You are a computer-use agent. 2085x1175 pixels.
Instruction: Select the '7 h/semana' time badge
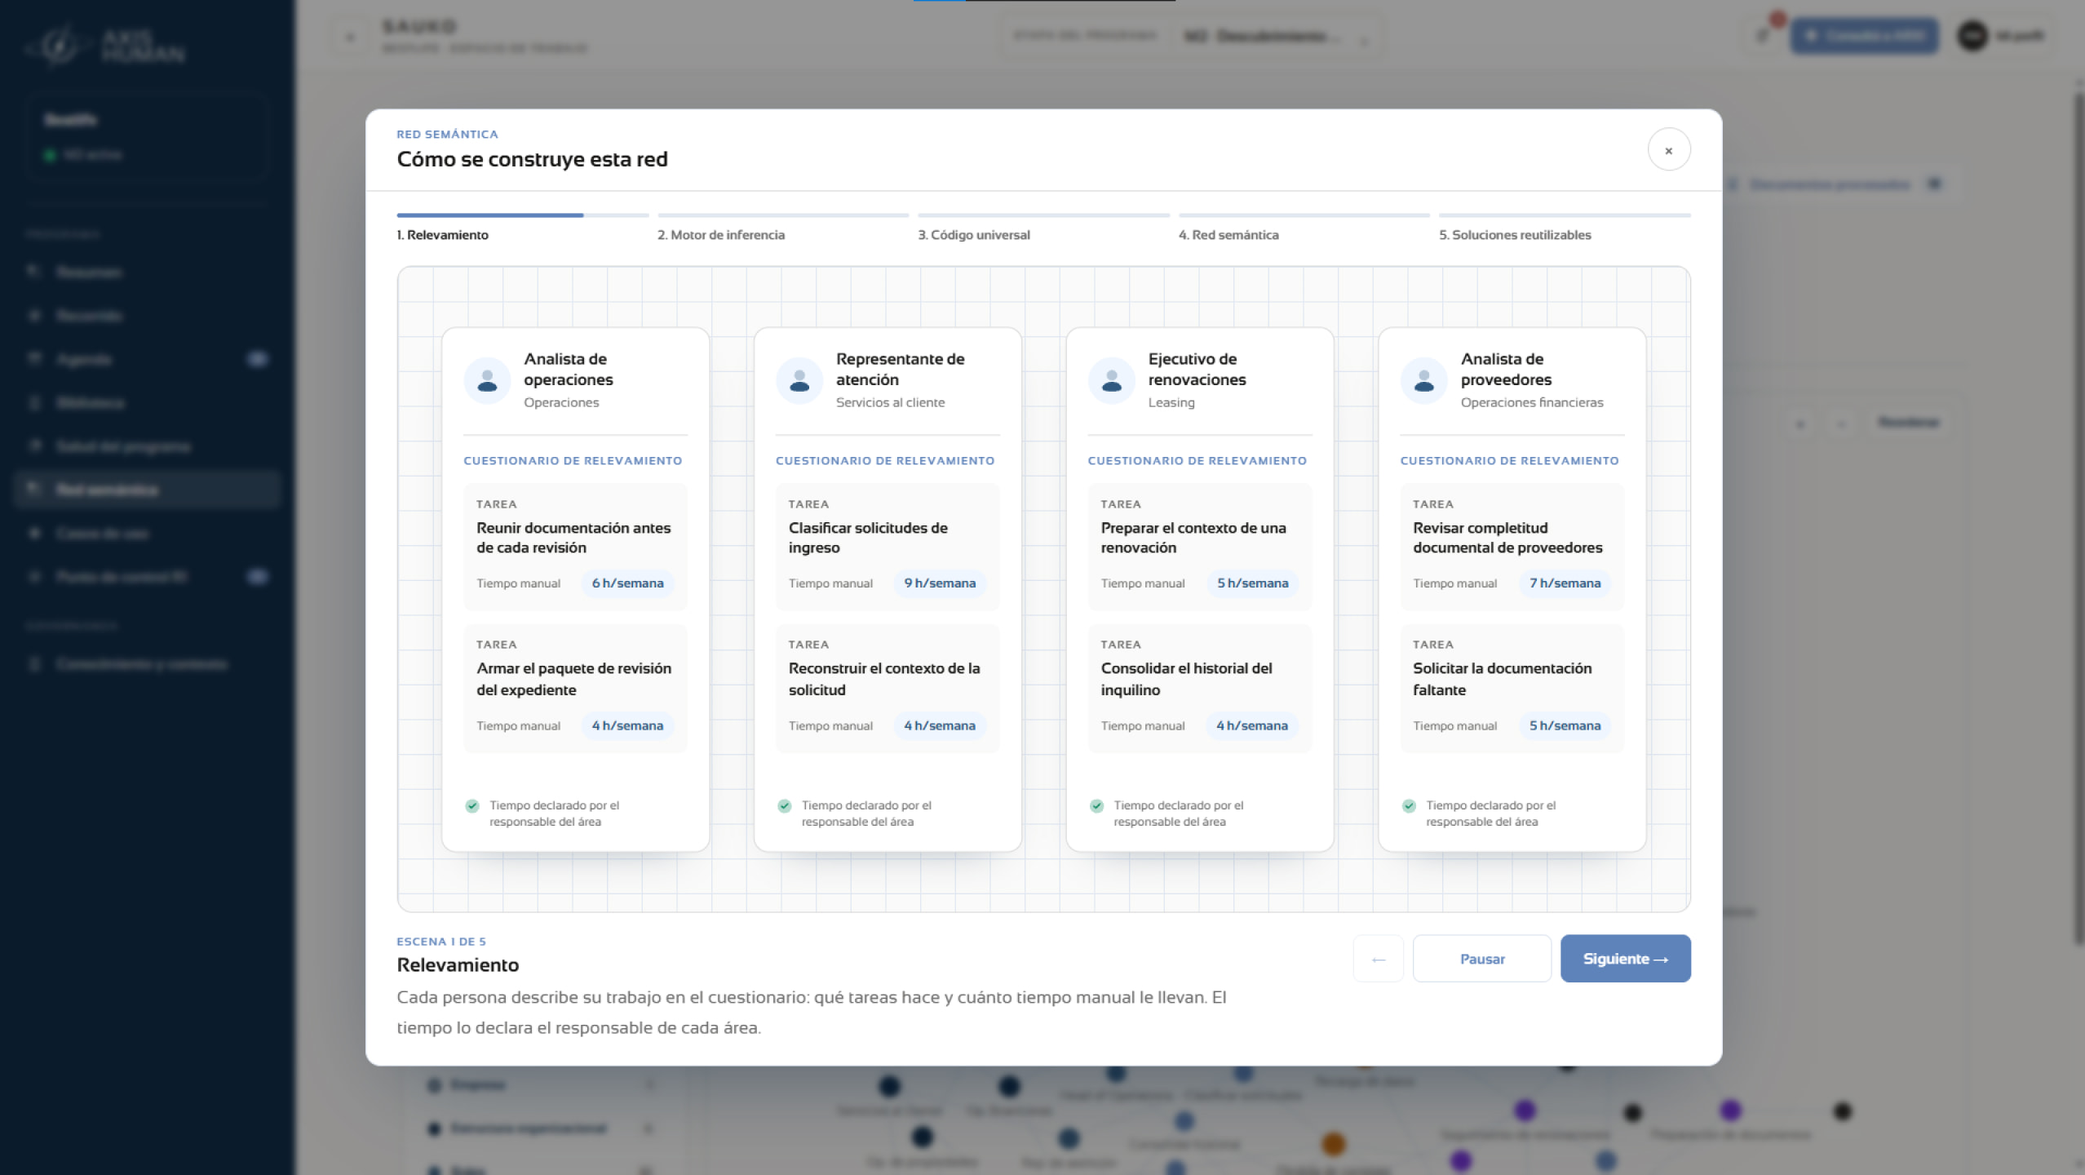pyautogui.click(x=1565, y=583)
